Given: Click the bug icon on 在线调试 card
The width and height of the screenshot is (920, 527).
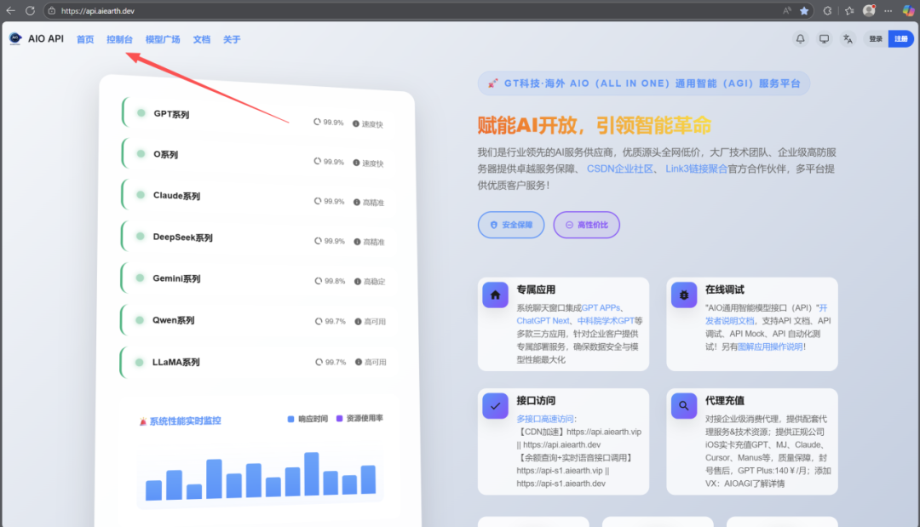Looking at the screenshot, I should click(x=683, y=295).
